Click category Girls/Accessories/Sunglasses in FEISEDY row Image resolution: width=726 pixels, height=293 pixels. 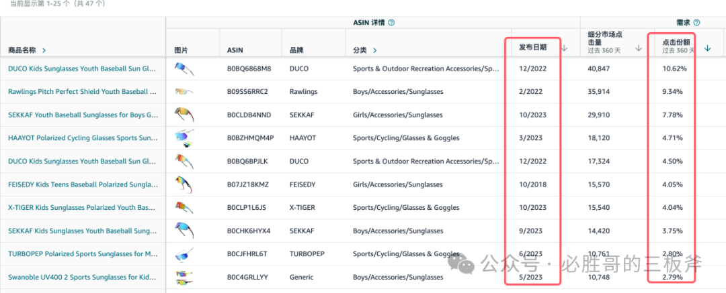[x=398, y=184]
